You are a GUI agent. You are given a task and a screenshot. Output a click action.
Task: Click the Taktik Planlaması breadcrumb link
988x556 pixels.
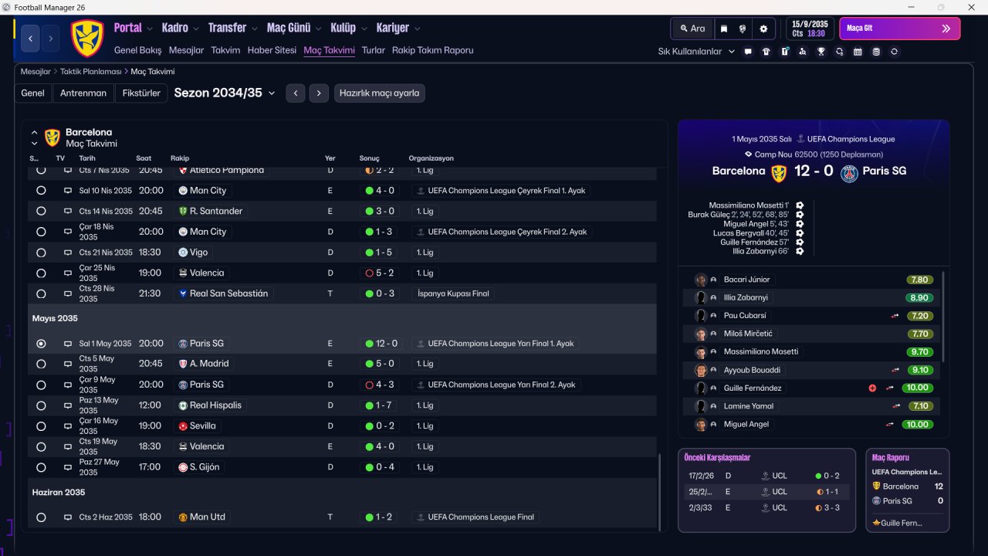pos(91,72)
